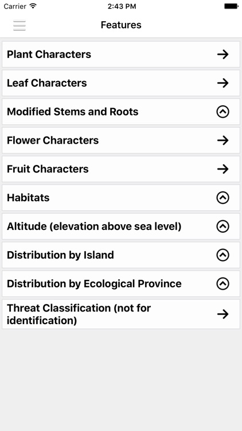Open Plant Characters feature row
The width and height of the screenshot is (242, 431).
(121, 55)
